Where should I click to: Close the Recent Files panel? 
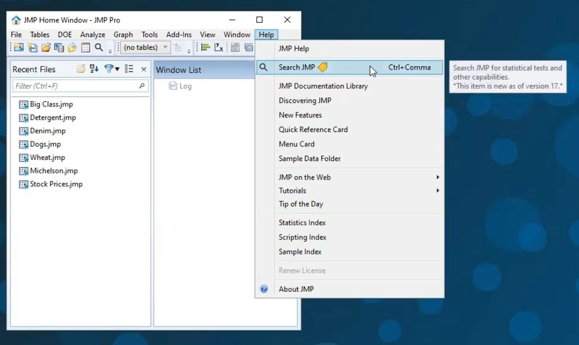click(144, 69)
